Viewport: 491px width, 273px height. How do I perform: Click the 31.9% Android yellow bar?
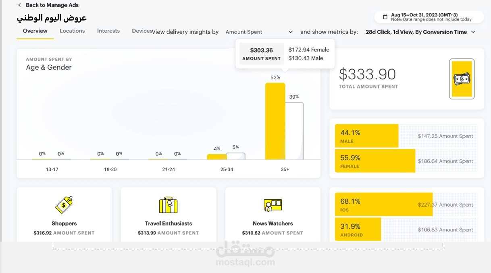pyautogui.click(x=358, y=230)
